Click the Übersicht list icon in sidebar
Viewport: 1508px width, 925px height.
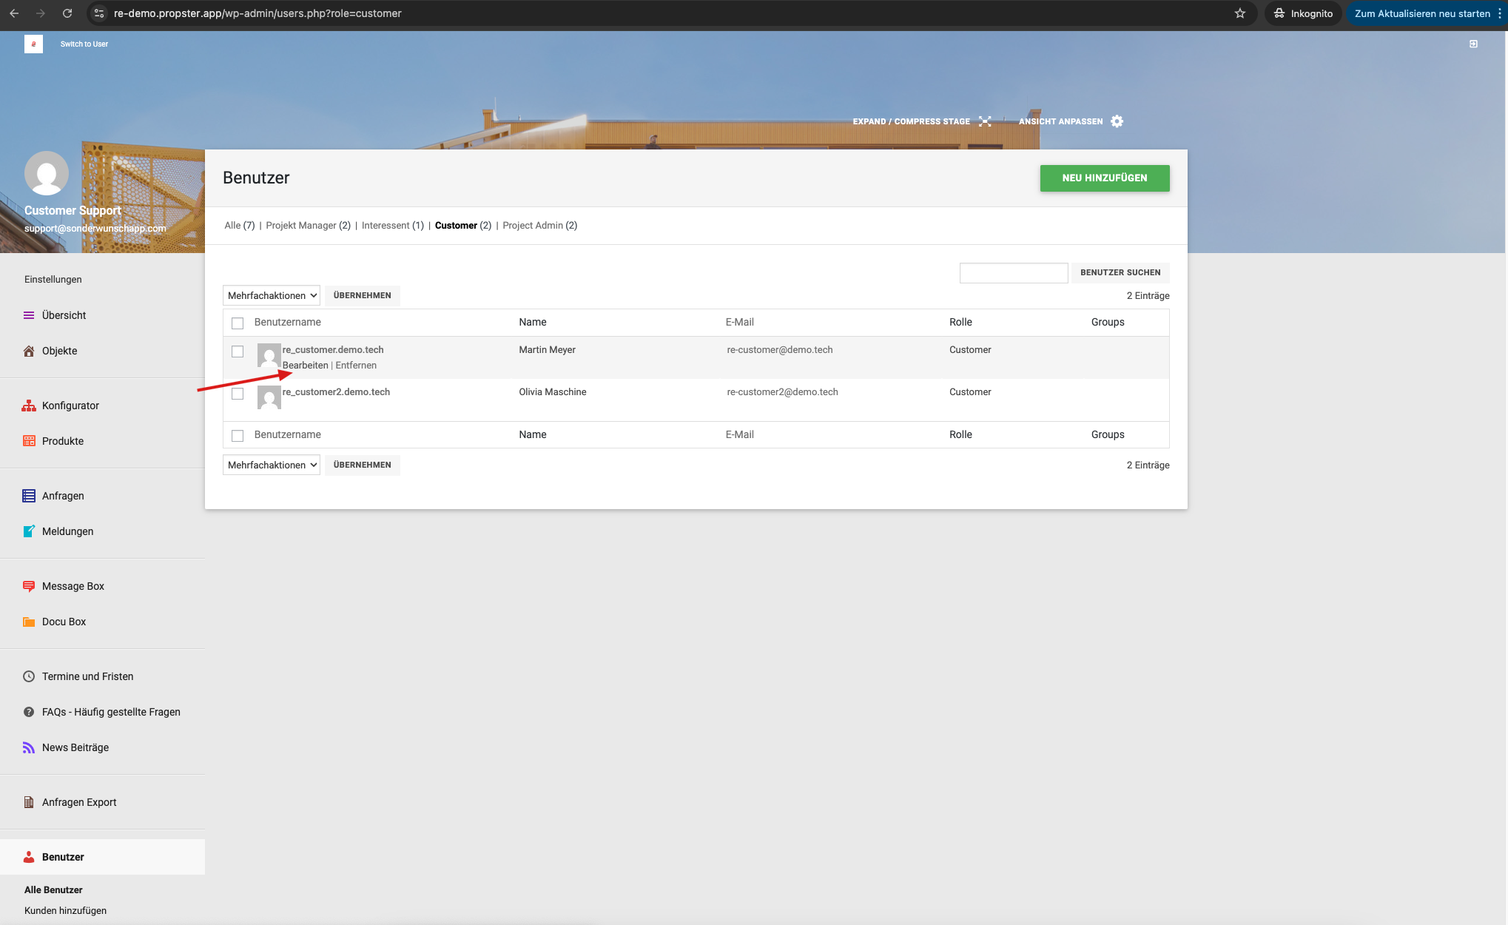tap(29, 315)
